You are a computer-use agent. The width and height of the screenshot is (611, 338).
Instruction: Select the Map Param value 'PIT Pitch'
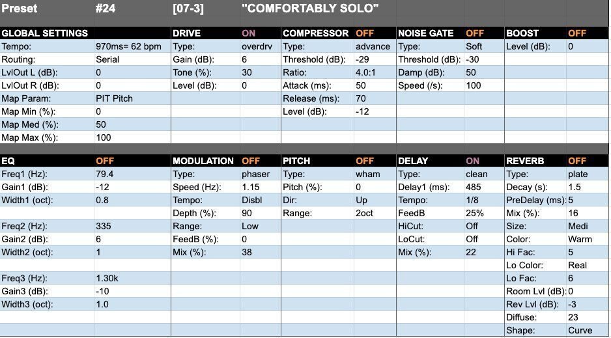(115, 98)
